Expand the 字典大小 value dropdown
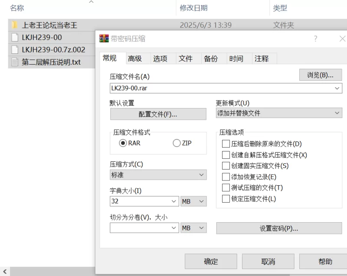This screenshot has height=276, width=347. coord(174,201)
